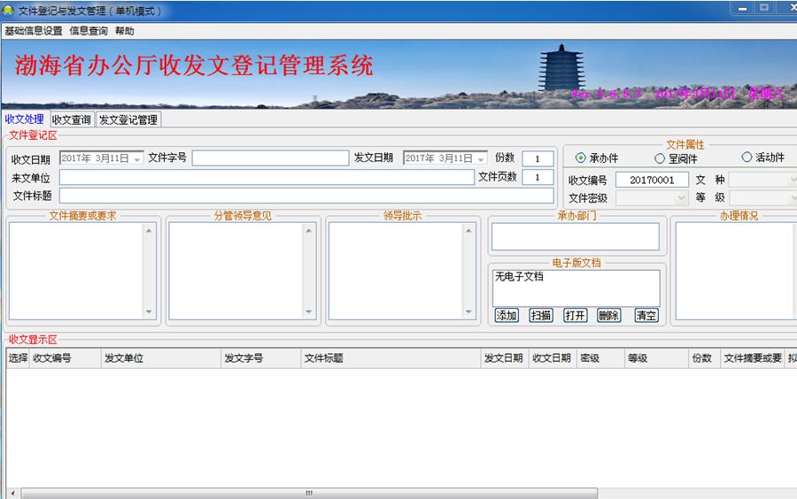
Task: Click the 发文字号 column header
Action: click(x=260, y=357)
